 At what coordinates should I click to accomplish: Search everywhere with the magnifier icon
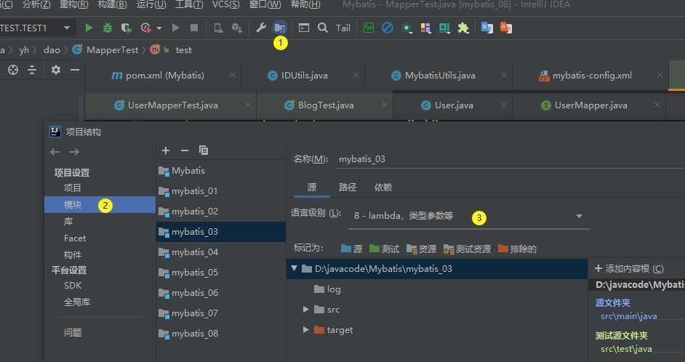(x=323, y=28)
